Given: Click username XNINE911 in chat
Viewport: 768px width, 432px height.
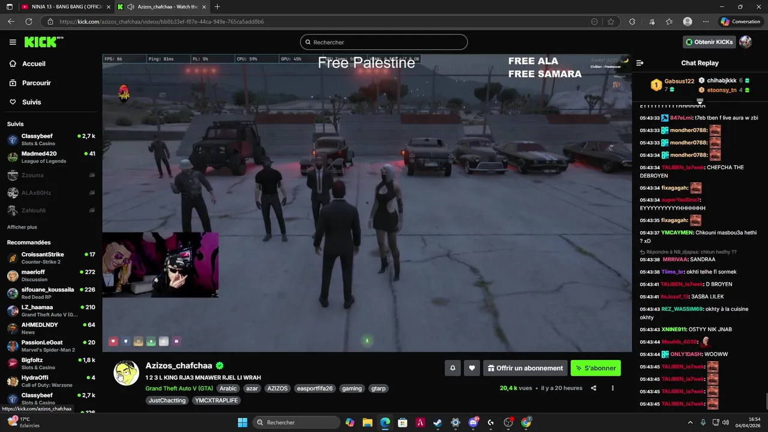Looking at the screenshot, I should 673,329.
